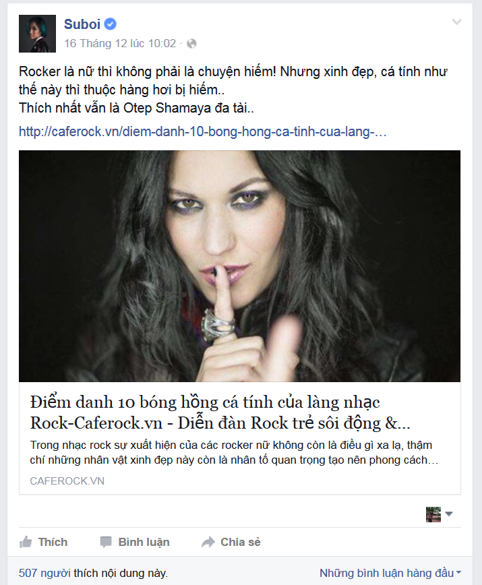This screenshot has width=482, height=585.
Task: Open the article preview image
Action: pyautogui.click(x=239, y=266)
